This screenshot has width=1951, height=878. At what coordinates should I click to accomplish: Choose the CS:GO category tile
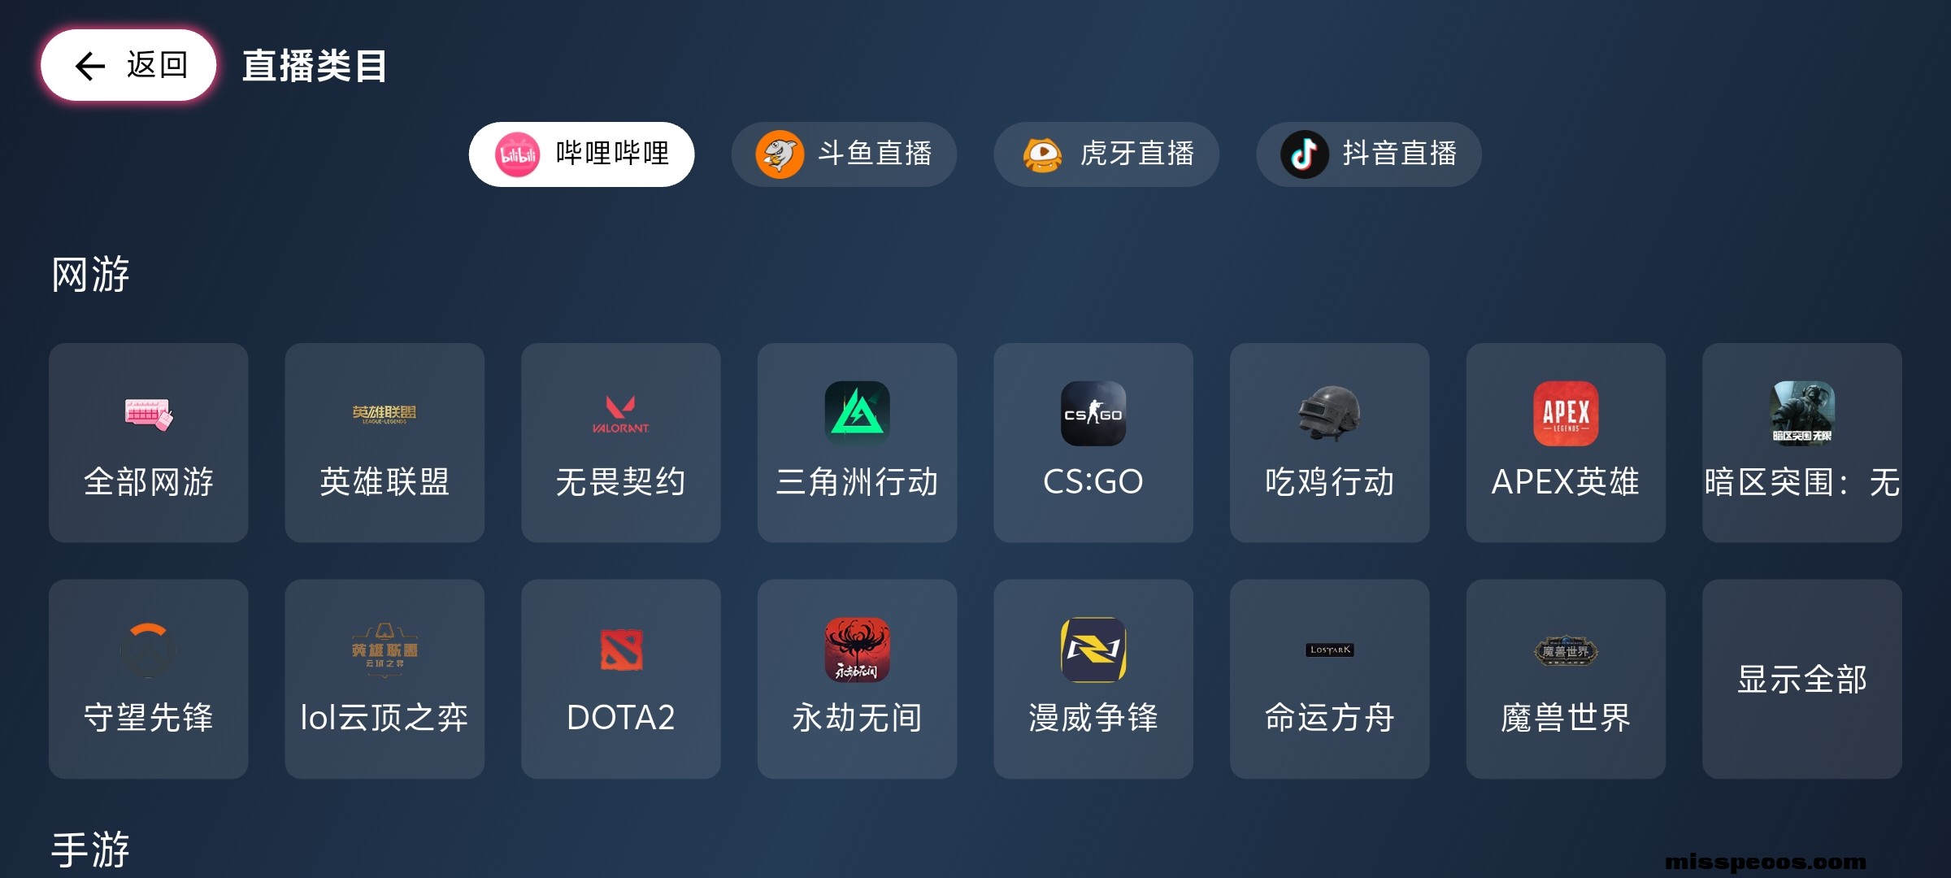(x=1093, y=442)
